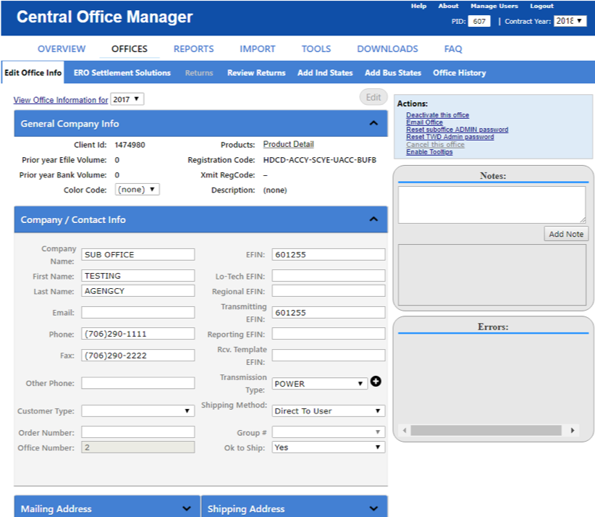Open the Office History tab
The height and width of the screenshot is (517, 595).
click(x=458, y=72)
